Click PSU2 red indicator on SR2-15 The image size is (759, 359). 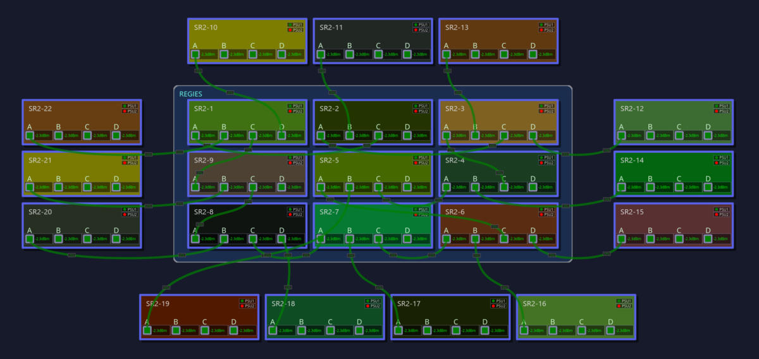[x=717, y=215]
